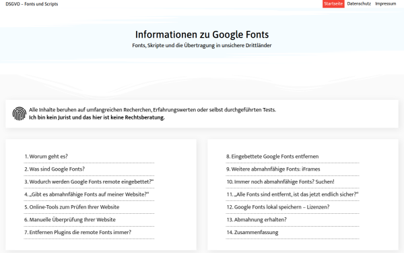This screenshot has height=253, width=404.
Task: Open chapter 14. Zusammenfassung
Action: click(252, 232)
